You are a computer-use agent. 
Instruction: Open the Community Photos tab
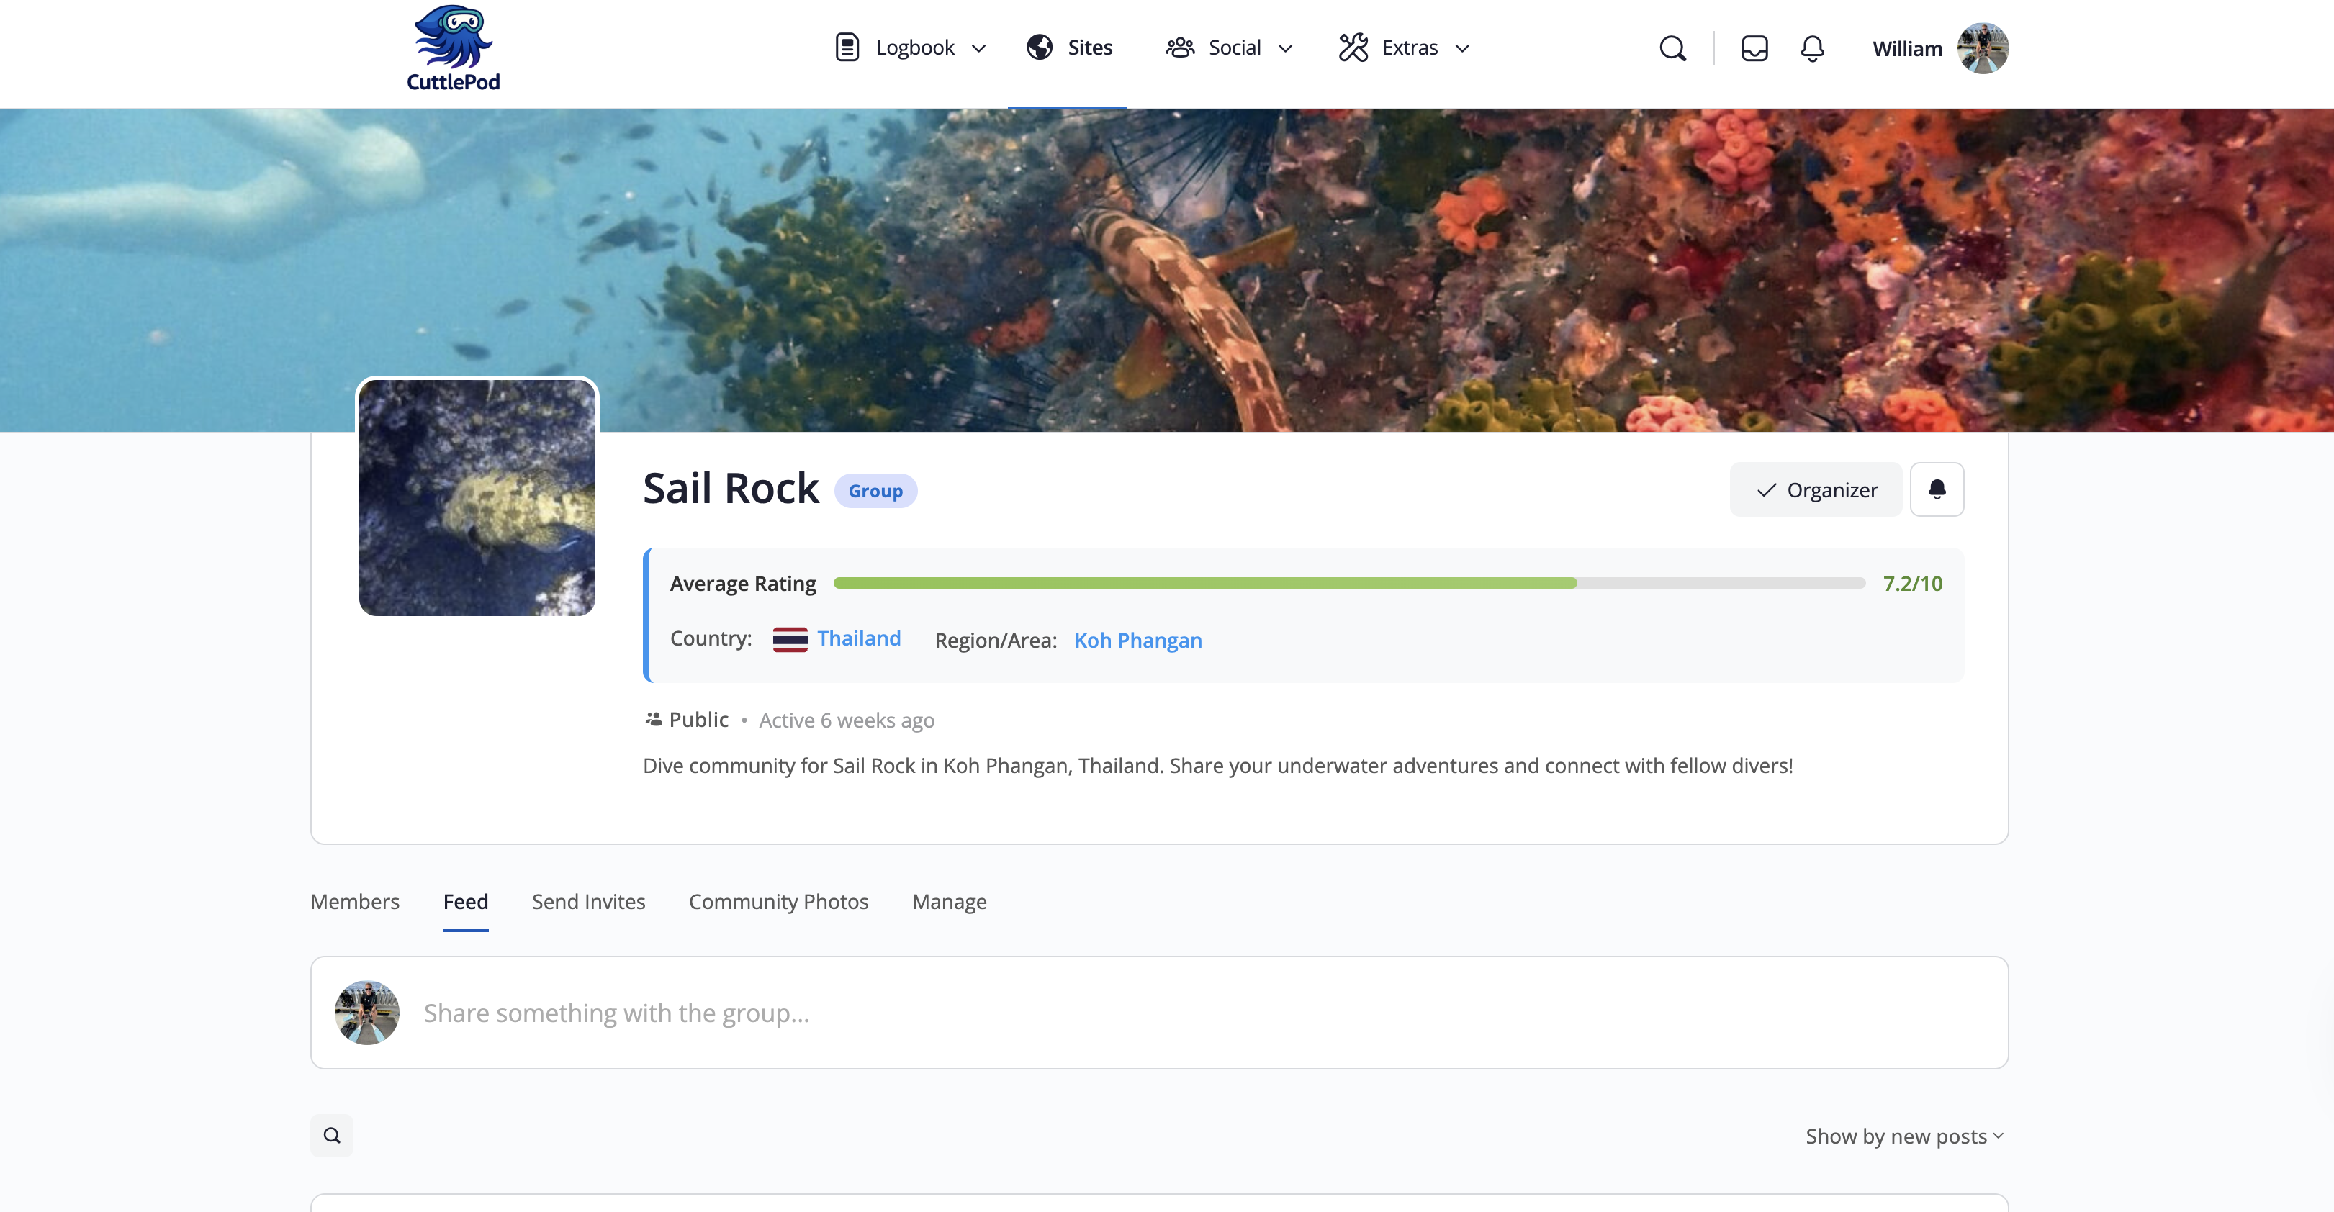[x=778, y=901]
